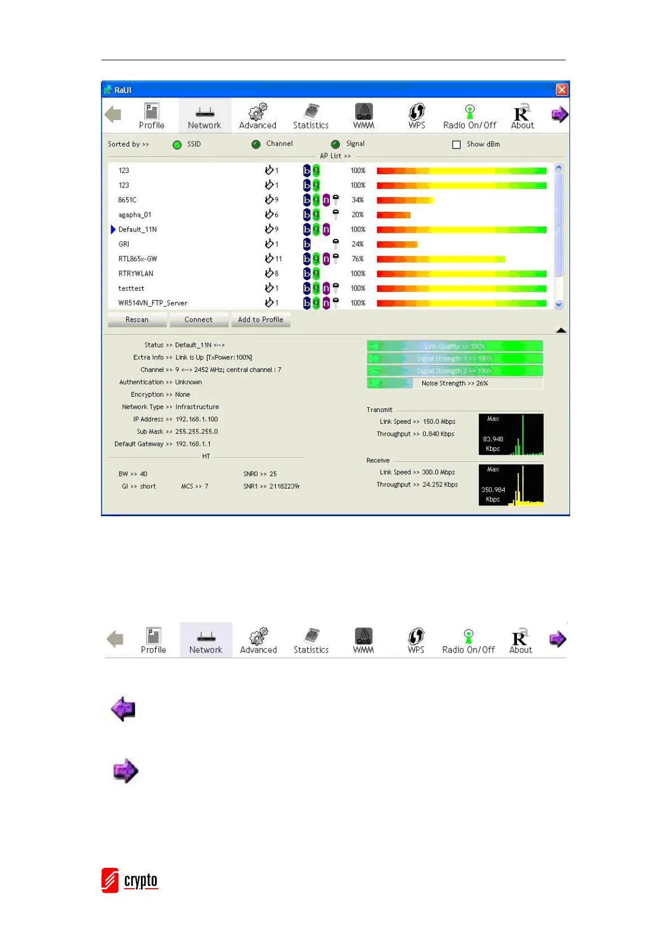Screen dimensions: 671x949
Task: Open the About icon in RaUI toolbar
Action: pos(522,116)
